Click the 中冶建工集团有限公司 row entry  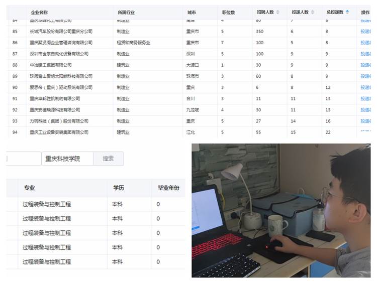[50, 65]
